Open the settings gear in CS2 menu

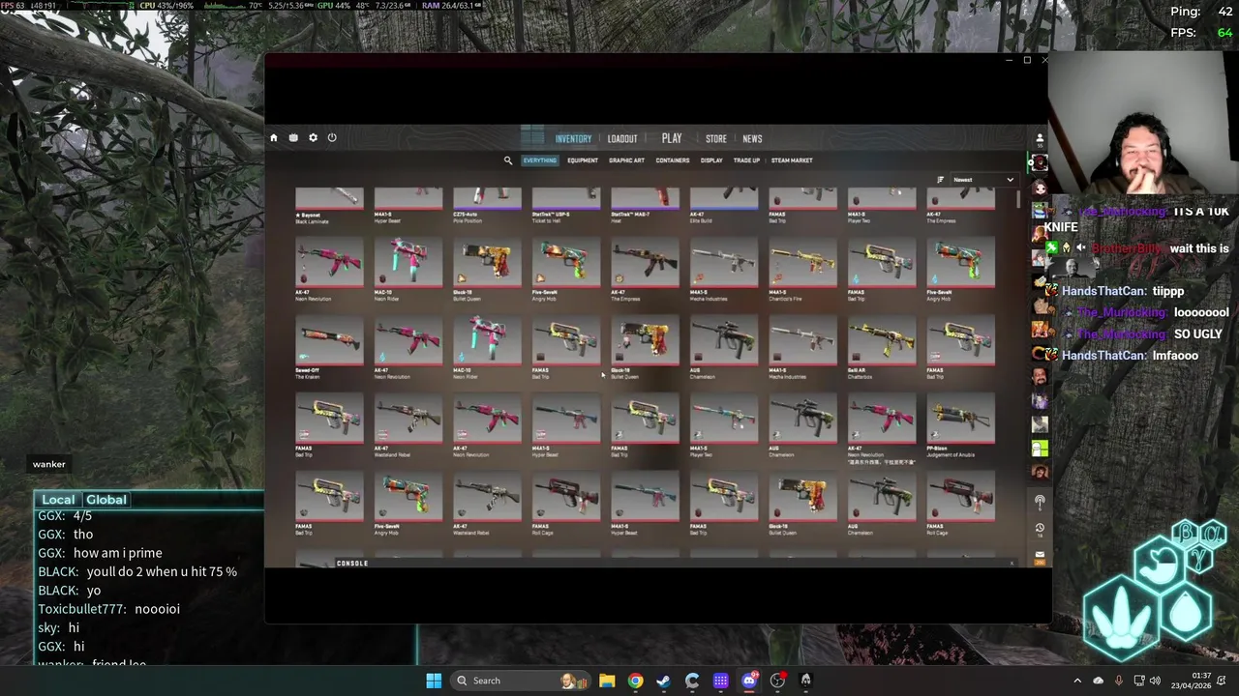313,138
